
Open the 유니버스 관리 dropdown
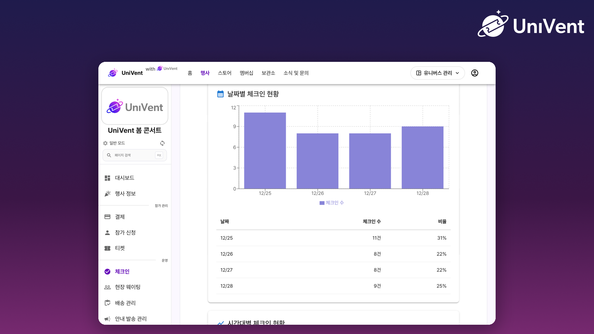(437, 73)
